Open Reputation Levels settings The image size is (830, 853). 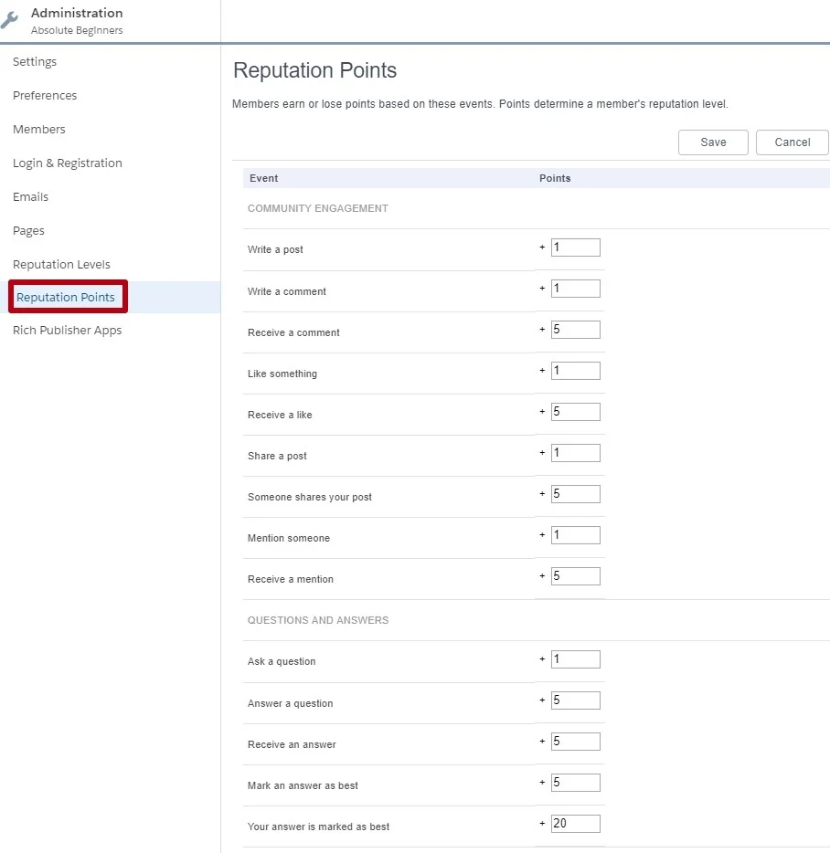61,264
